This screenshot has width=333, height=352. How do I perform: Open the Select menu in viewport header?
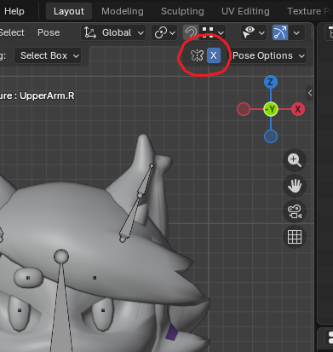click(x=12, y=32)
